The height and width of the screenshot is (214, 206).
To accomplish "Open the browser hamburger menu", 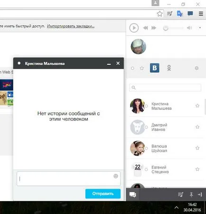I will (x=201, y=14).
